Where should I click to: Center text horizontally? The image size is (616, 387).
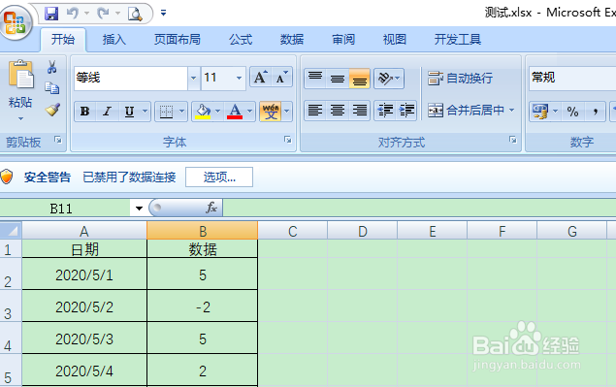tap(337, 111)
